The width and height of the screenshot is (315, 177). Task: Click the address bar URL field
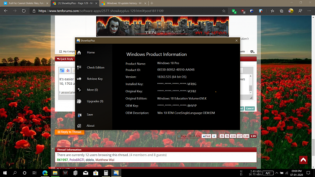coord(129,11)
